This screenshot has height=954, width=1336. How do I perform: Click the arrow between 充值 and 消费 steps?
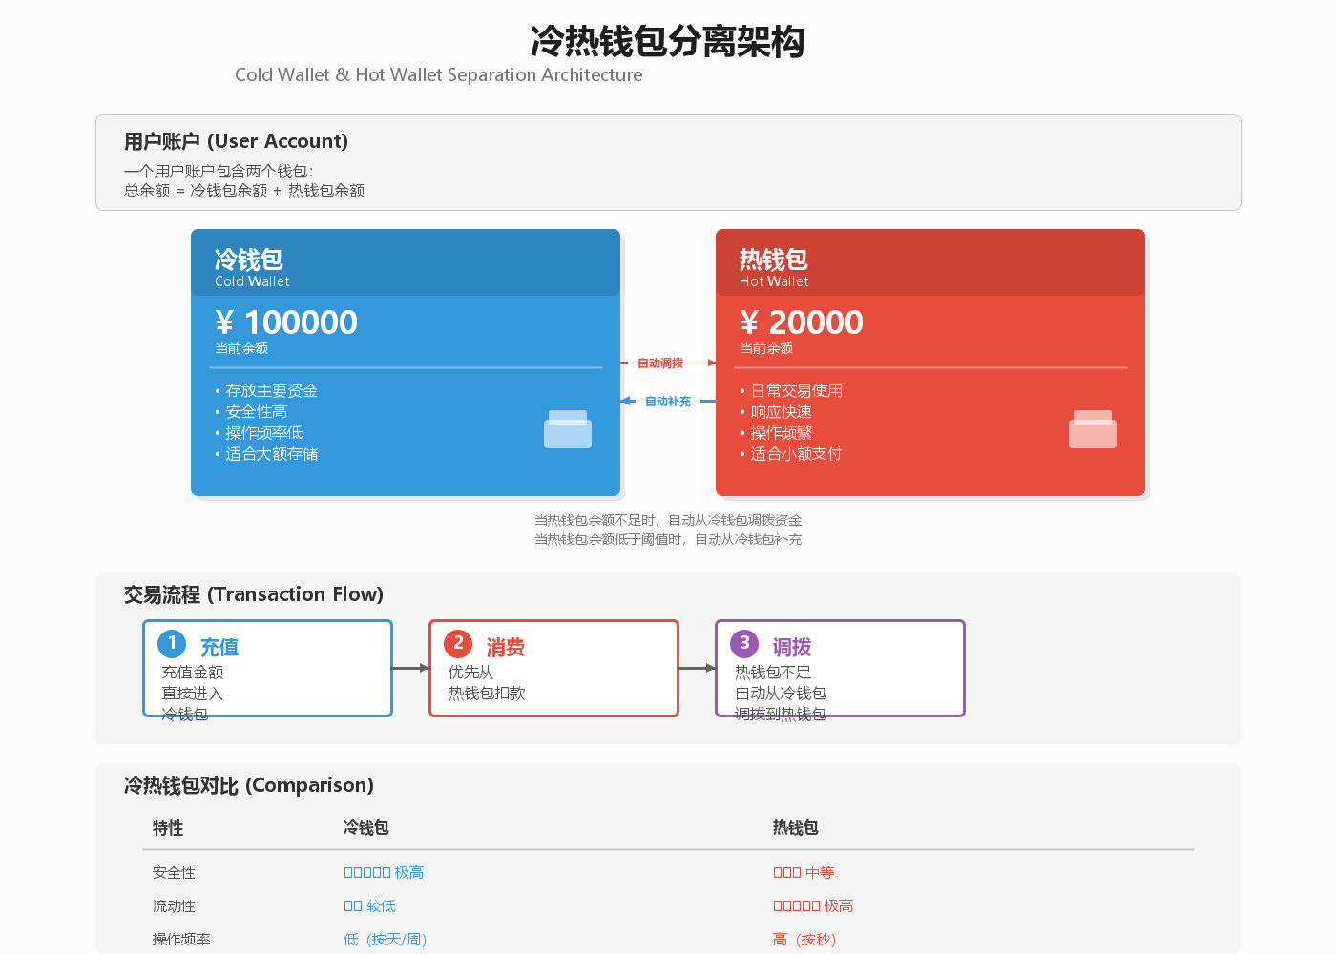click(410, 668)
